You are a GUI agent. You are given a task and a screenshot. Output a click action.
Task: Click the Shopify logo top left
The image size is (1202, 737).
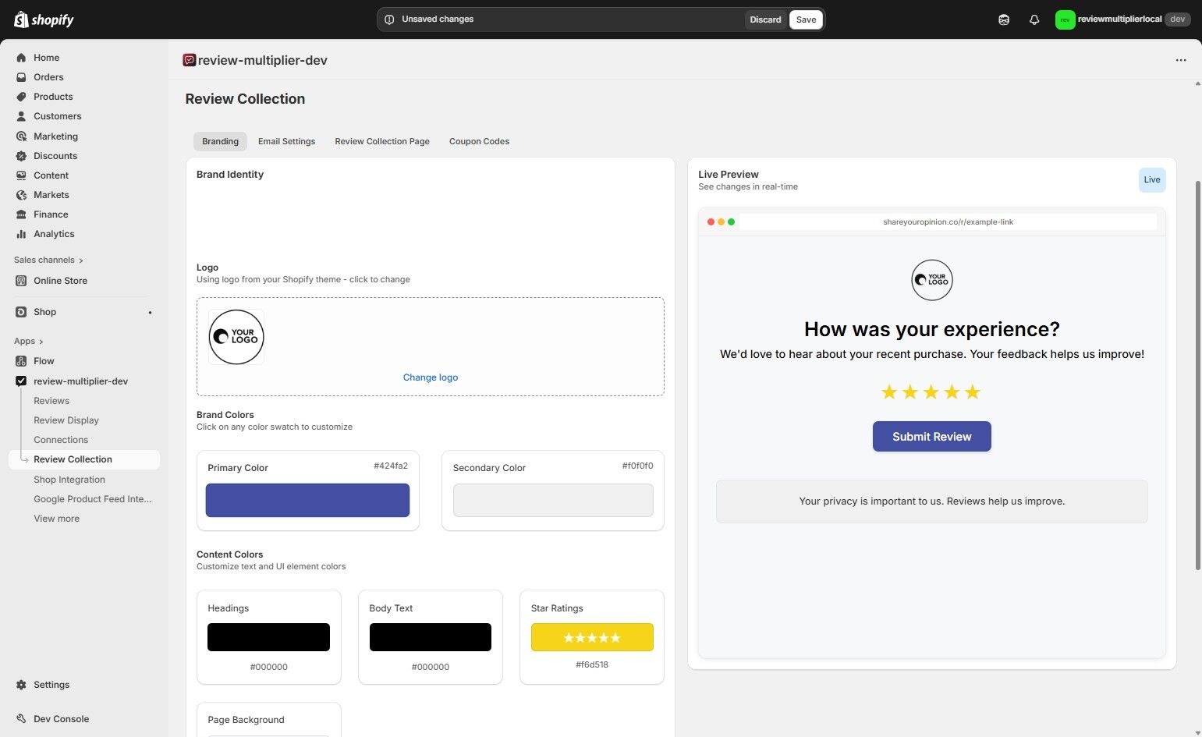pyautogui.click(x=43, y=19)
